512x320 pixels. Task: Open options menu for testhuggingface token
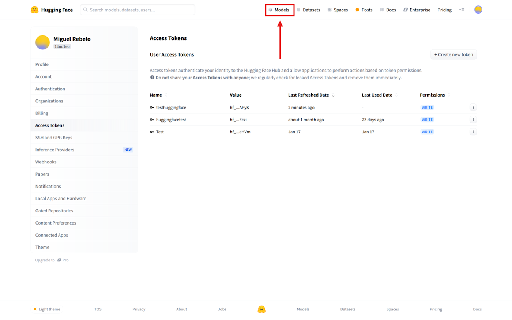pyautogui.click(x=473, y=108)
